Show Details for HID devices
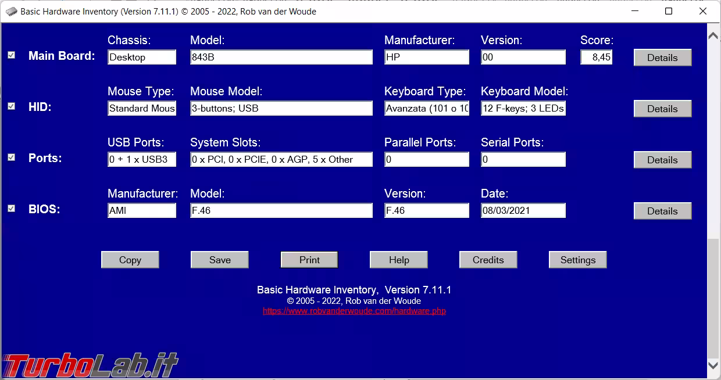 (662, 109)
